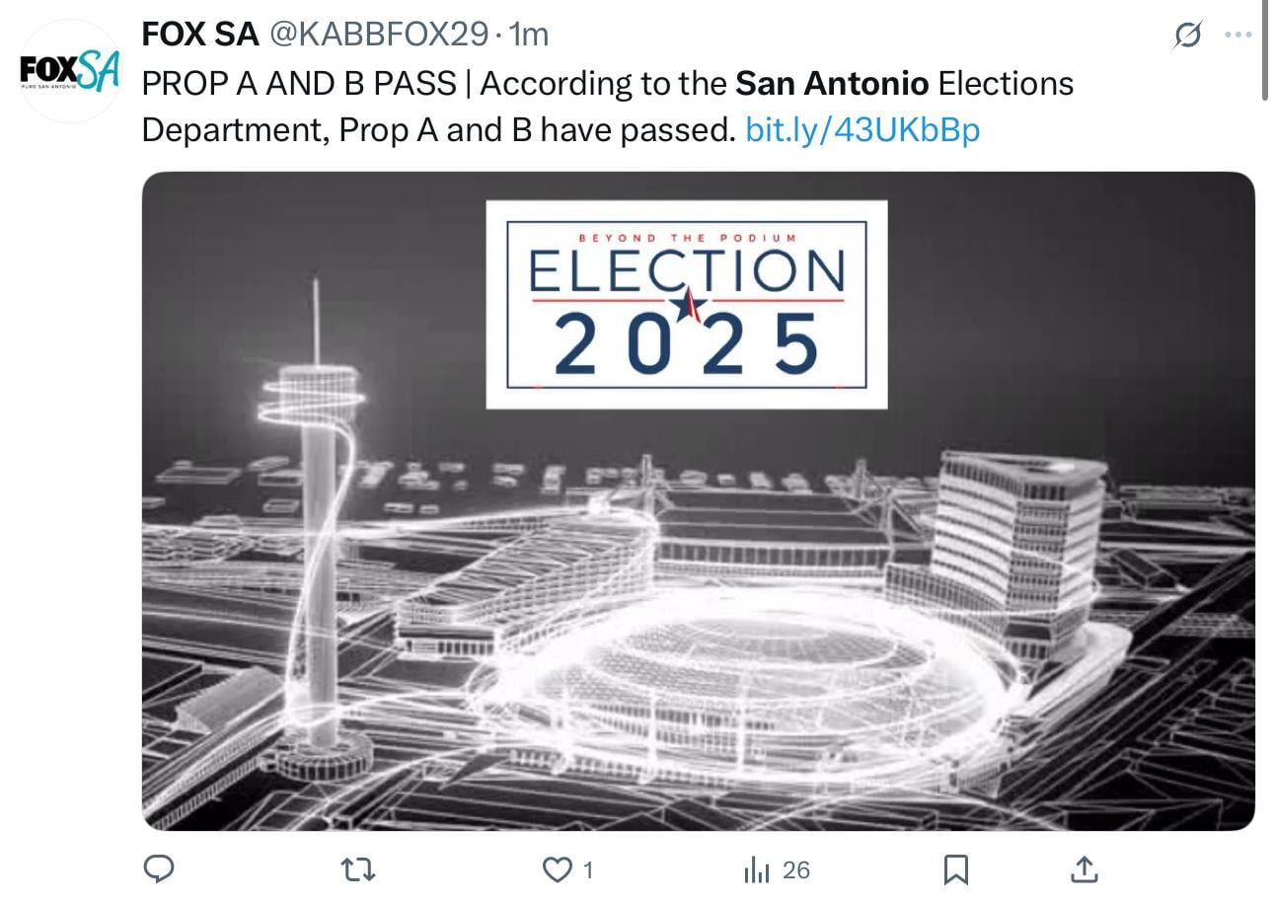Viewport: 1274px width, 902px height.
Task: Click the page scrollbar on the right edge
Action: point(1266,49)
